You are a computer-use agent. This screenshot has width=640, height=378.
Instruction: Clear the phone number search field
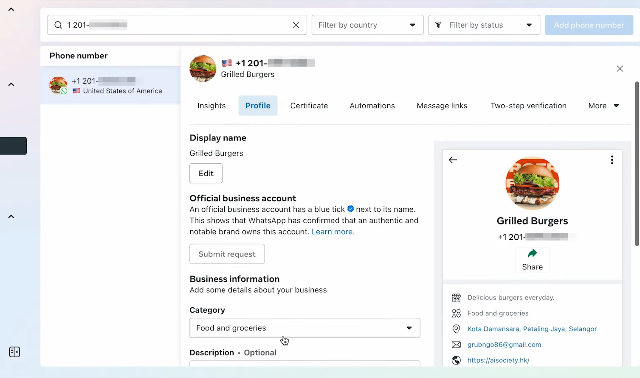pyautogui.click(x=296, y=25)
